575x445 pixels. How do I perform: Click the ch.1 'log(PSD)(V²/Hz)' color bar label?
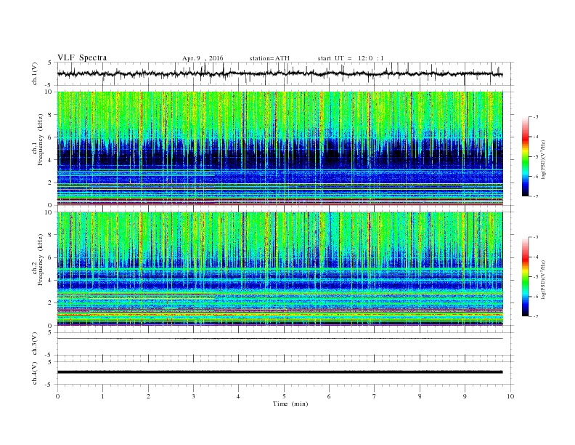pos(545,159)
